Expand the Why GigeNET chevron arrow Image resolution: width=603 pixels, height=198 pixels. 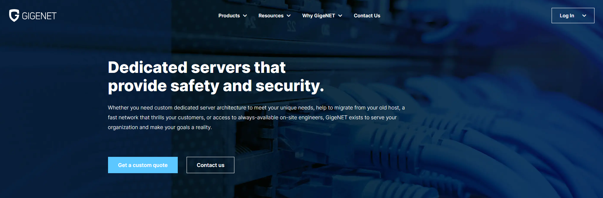click(x=340, y=16)
